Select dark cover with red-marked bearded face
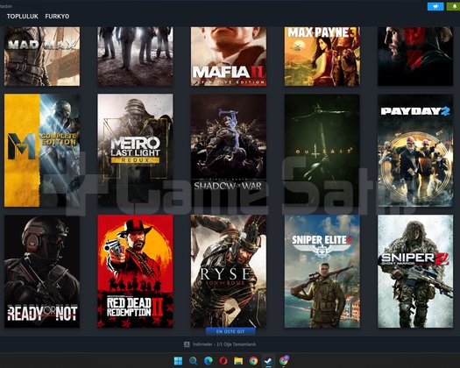This screenshot has height=368, width=460. click(x=415, y=56)
